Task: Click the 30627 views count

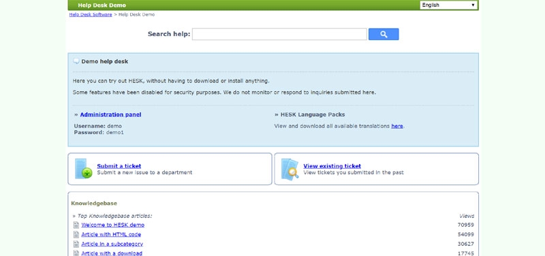Action: click(466, 244)
